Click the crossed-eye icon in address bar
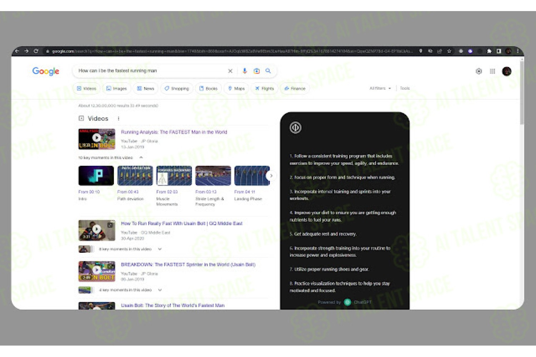536x357 pixels. coord(430,51)
